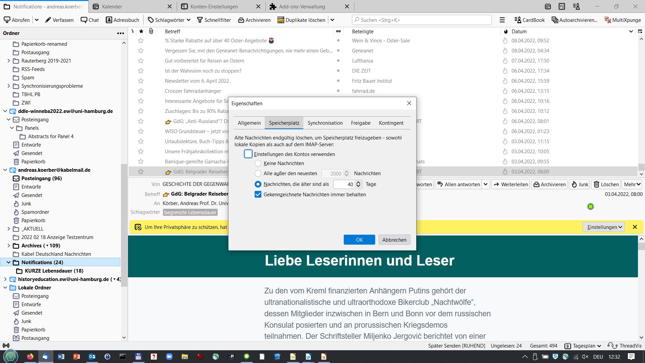Open the application hamburger menu
The image size is (645, 363).
(x=502, y=20)
